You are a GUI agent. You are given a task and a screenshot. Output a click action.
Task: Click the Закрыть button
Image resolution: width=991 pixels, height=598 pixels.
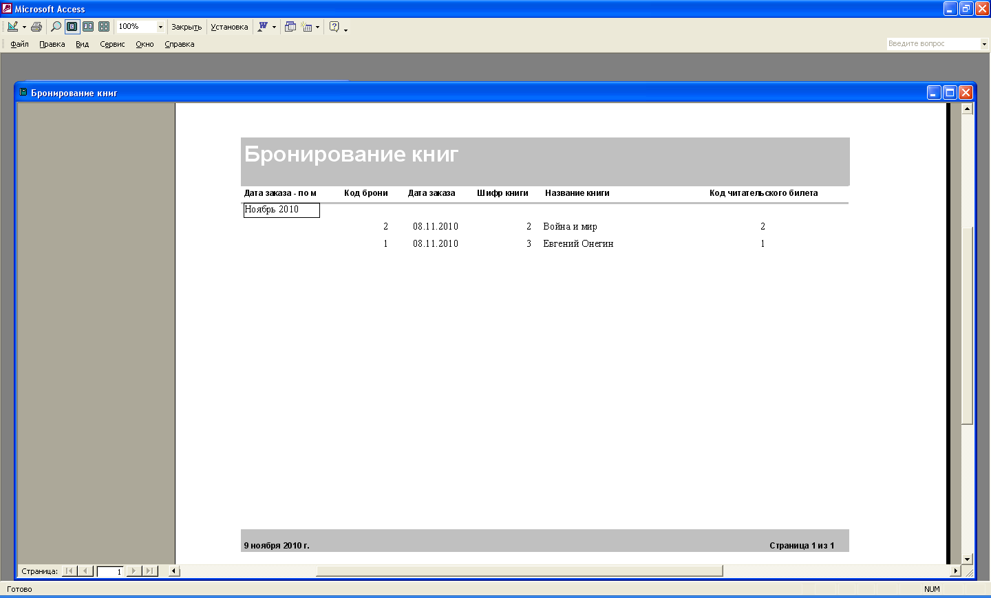(187, 27)
